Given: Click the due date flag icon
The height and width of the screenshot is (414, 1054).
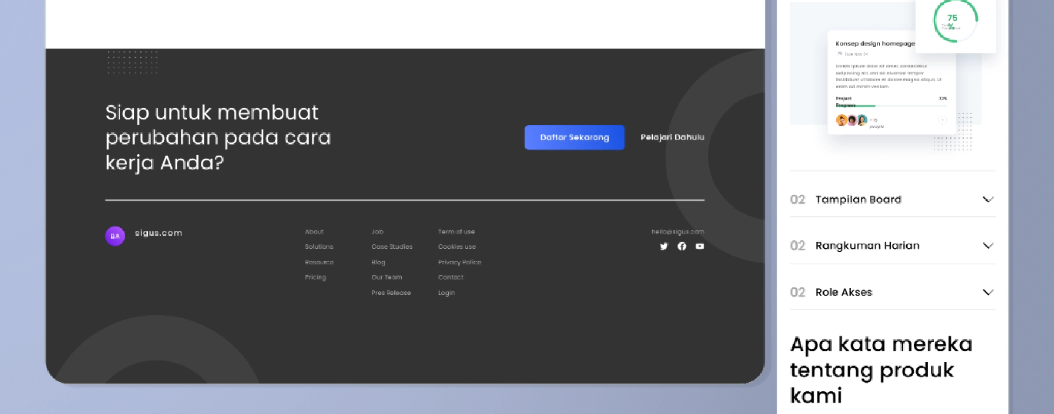Looking at the screenshot, I should [839, 53].
